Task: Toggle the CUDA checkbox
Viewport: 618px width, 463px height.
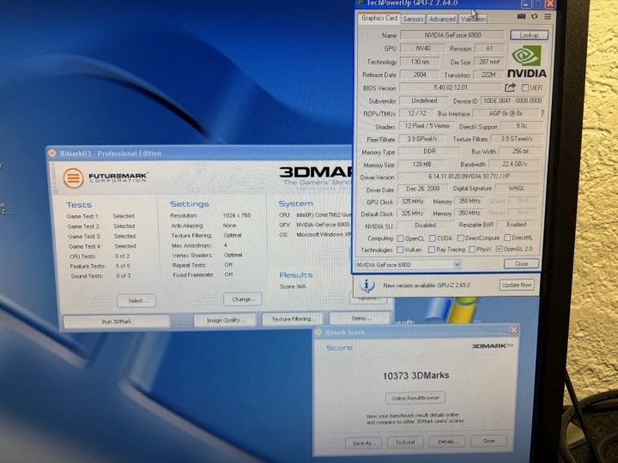Action: (x=433, y=238)
